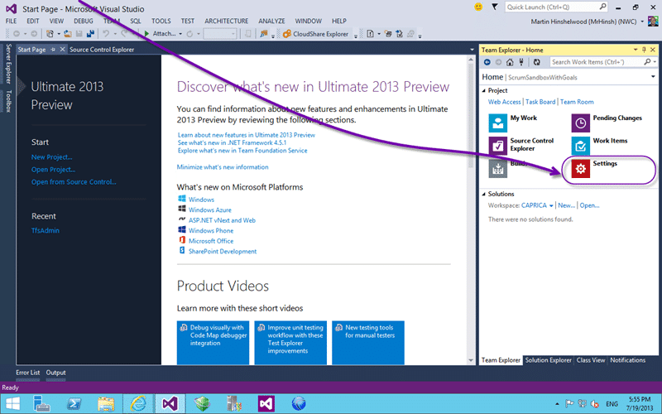Image resolution: width=662 pixels, height=414 pixels.
Task: Refresh Team Explorer
Action: [x=536, y=62]
